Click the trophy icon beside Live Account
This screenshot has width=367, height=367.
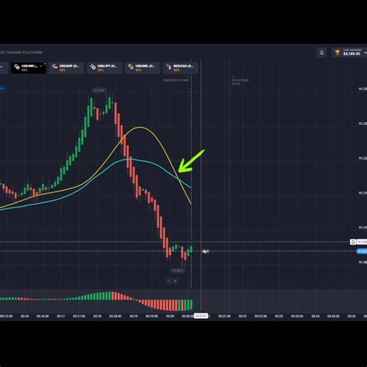[x=337, y=52]
